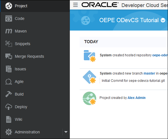Expand the Administration submenu arrow
Viewport: 168px width, 139px height.
(66, 132)
